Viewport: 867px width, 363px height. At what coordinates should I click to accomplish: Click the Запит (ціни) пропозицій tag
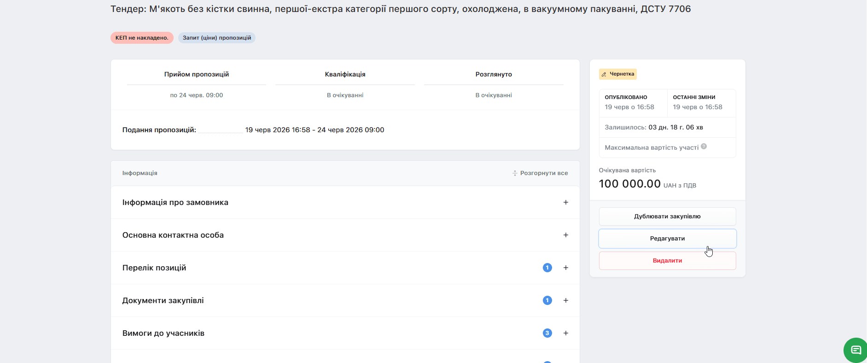click(x=217, y=38)
